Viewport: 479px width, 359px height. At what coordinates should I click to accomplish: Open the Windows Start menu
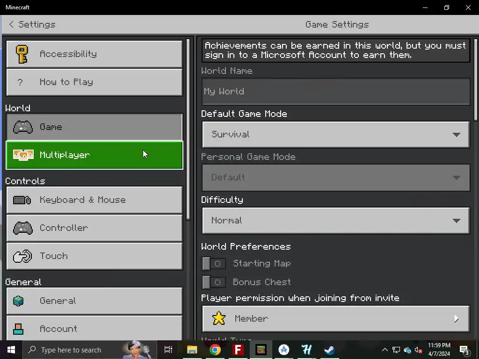pyautogui.click(x=11, y=350)
